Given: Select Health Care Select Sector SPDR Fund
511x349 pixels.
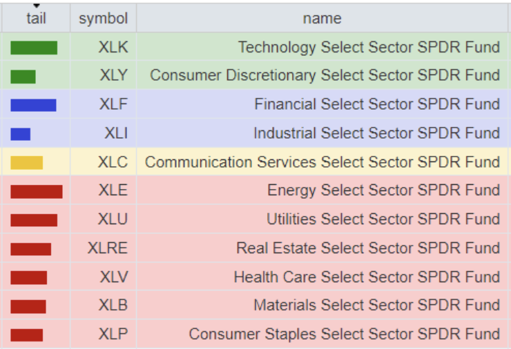Looking at the screenshot, I should pos(367,277).
